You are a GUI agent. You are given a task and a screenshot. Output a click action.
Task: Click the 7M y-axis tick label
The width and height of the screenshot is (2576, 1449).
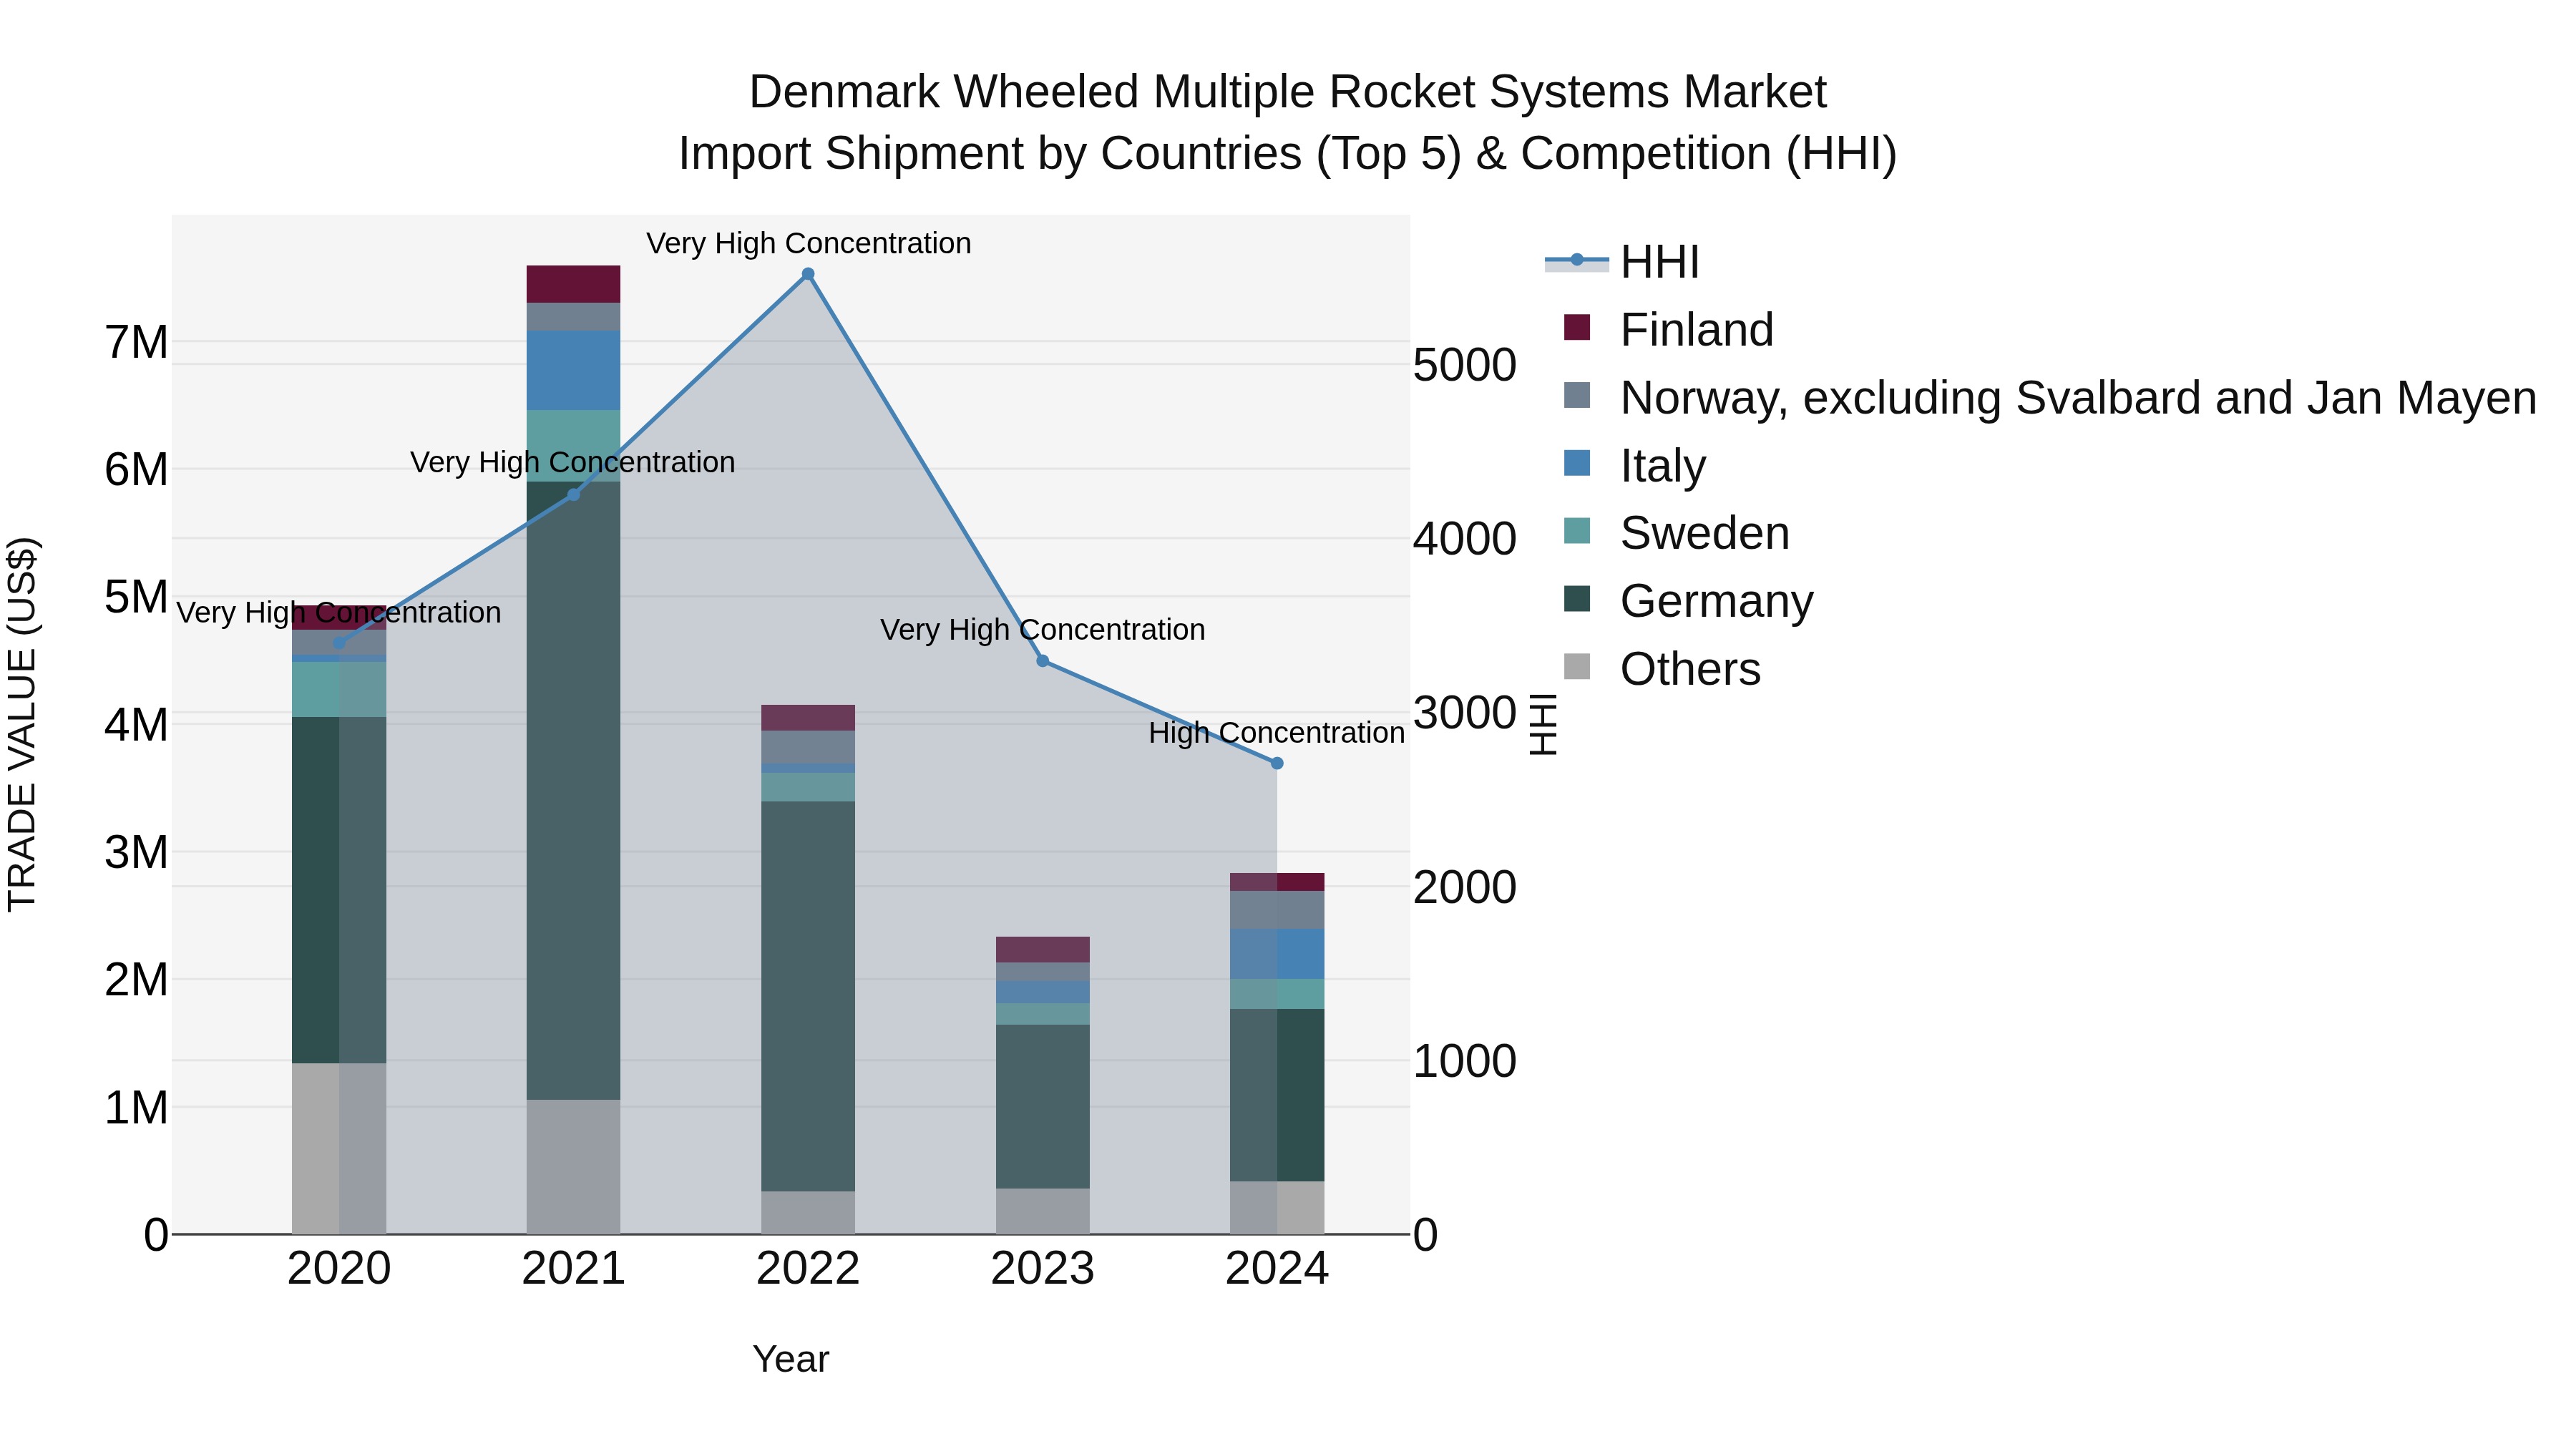tap(136, 342)
